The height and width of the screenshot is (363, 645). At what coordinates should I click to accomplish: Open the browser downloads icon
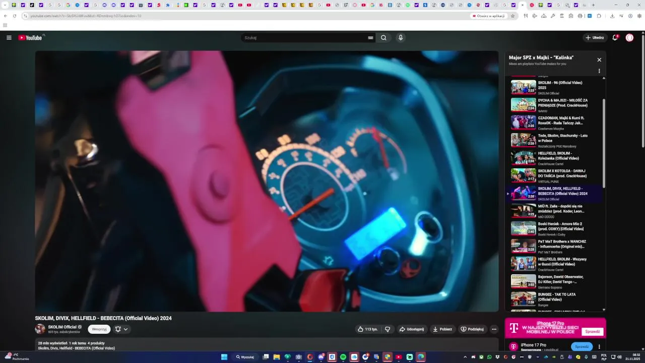point(612,16)
